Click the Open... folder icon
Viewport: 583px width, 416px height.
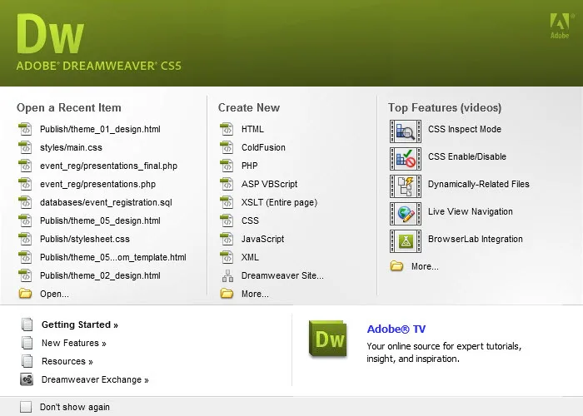click(x=25, y=294)
